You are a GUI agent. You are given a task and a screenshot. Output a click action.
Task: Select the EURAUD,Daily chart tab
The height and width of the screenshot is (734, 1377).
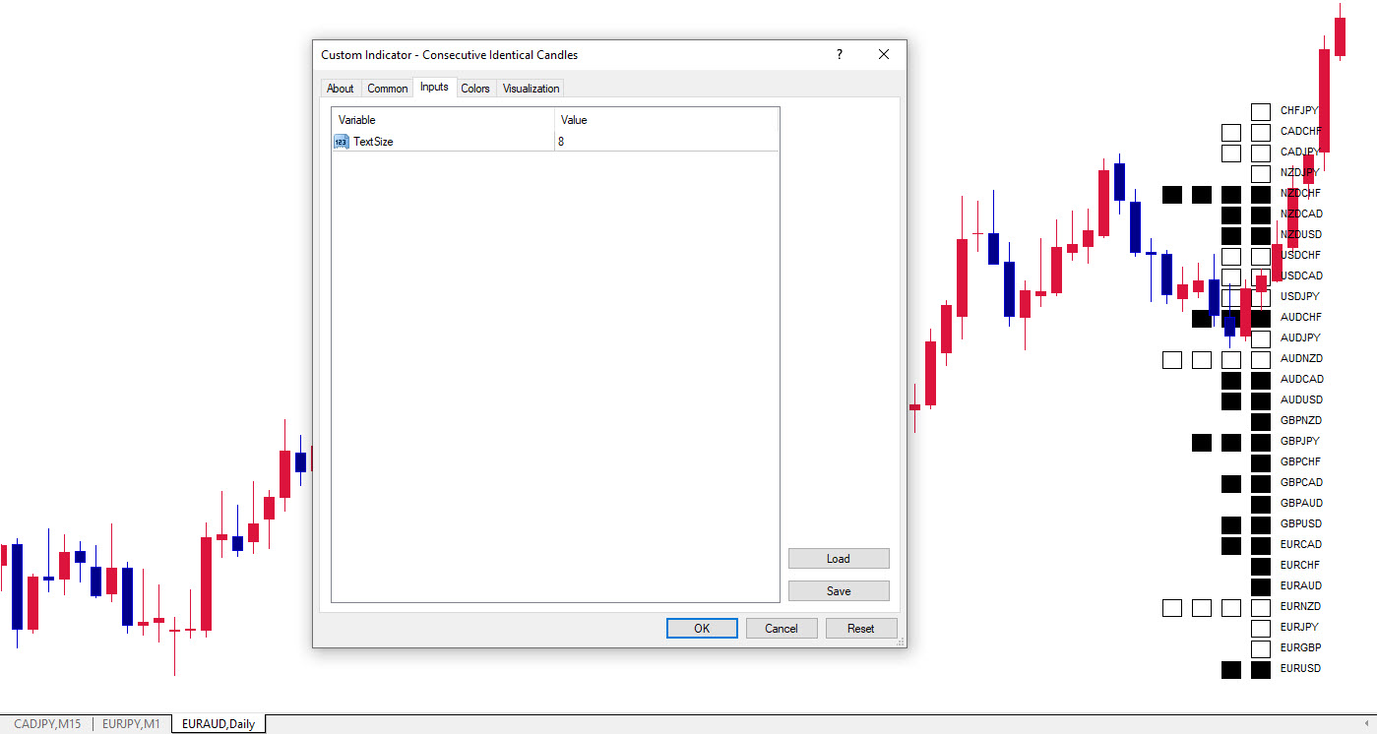[x=219, y=724]
